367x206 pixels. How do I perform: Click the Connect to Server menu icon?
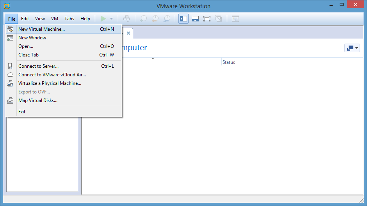[x=10, y=66]
